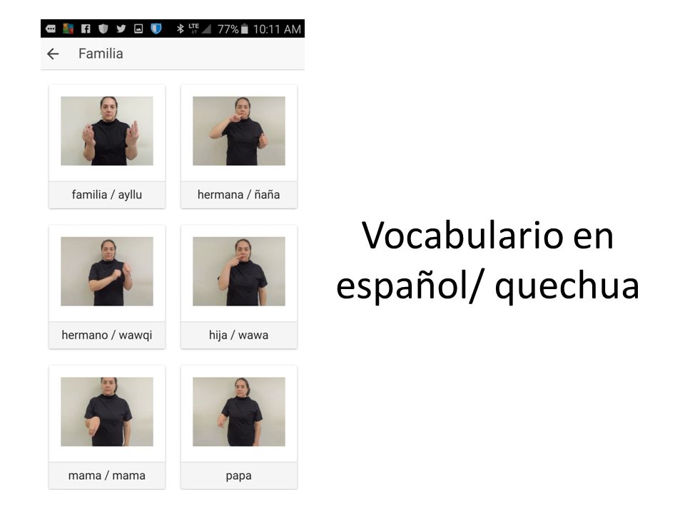685x514 pixels.
Task: Open the familia / ayllu sign video thumbnail
Action: (x=107, y=131)
